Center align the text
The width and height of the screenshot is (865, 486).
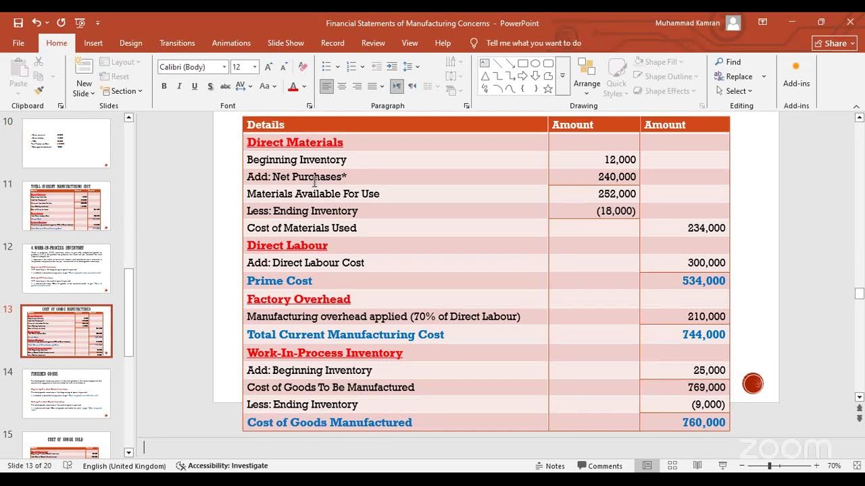342,86
